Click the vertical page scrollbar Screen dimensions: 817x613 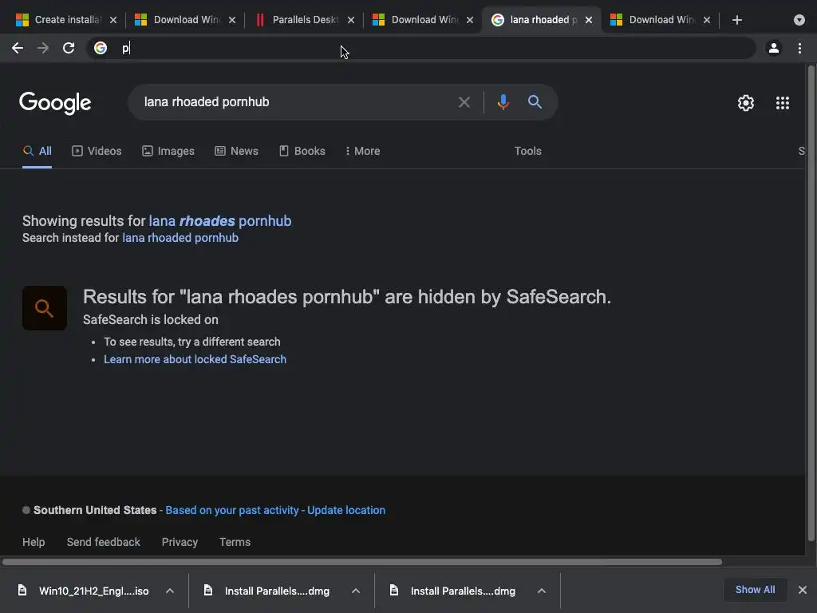pyautogui.click(x=811, y=303)
